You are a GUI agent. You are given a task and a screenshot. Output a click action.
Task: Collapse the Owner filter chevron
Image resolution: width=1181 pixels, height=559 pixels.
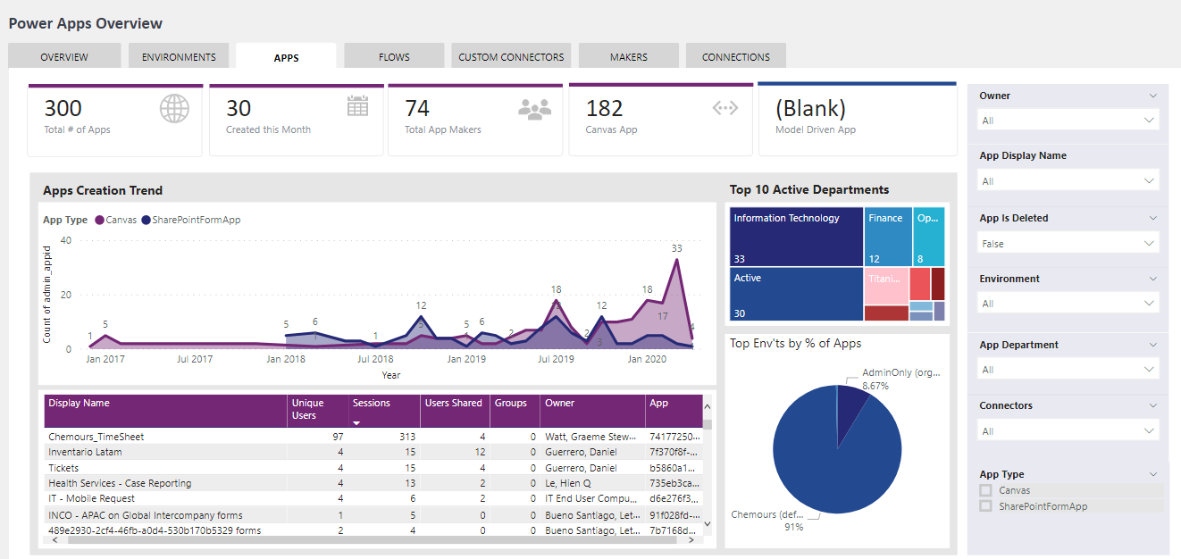(x=1152, y=96)
